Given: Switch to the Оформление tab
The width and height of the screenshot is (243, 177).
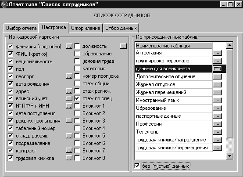Looking at the screenshot, I should point(86,28).
